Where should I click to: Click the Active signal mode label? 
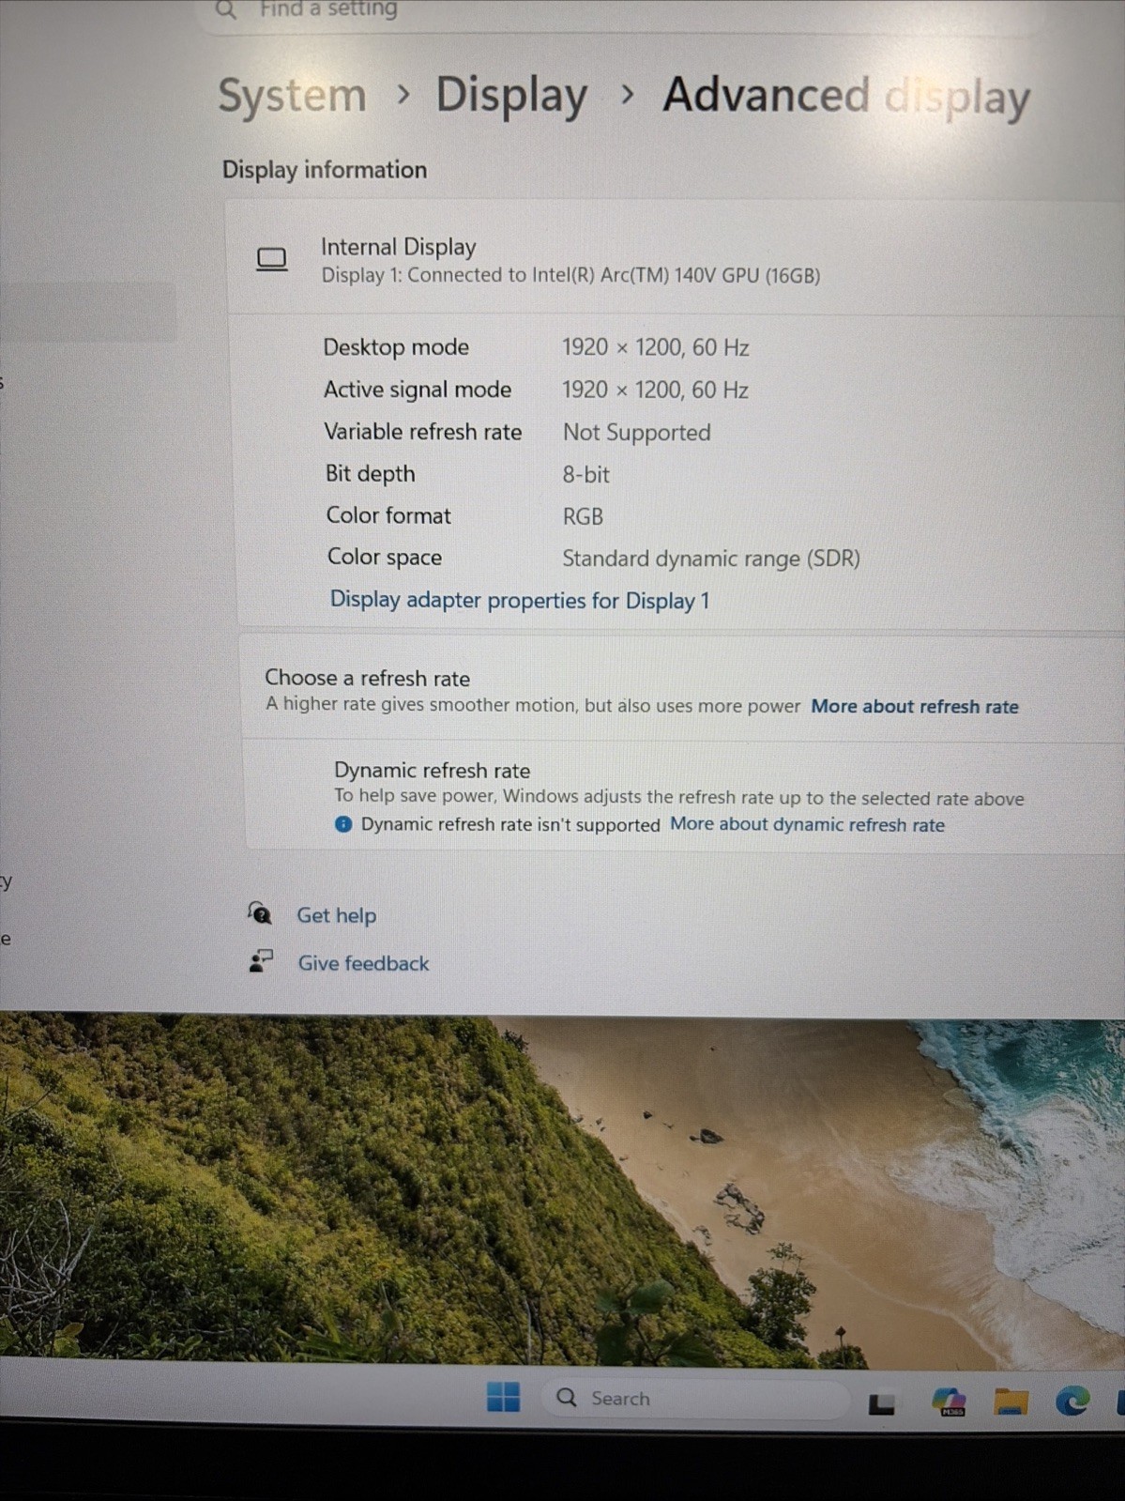418,390
